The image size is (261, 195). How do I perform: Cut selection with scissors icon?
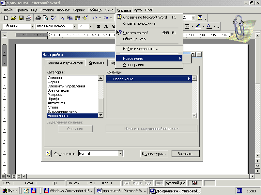(62, 18)
